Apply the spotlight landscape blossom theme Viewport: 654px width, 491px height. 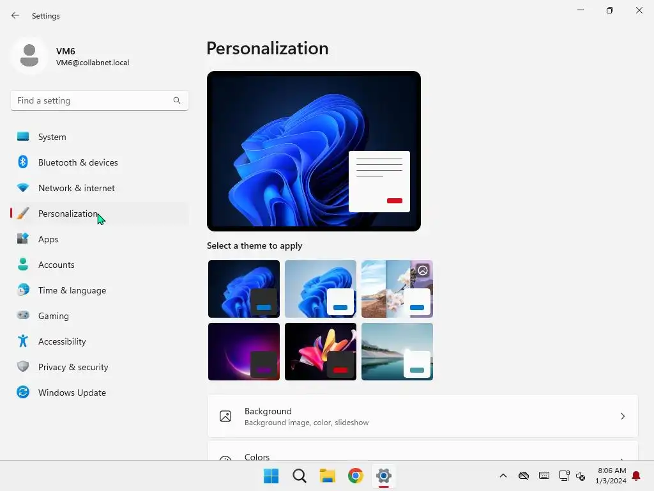397,289
